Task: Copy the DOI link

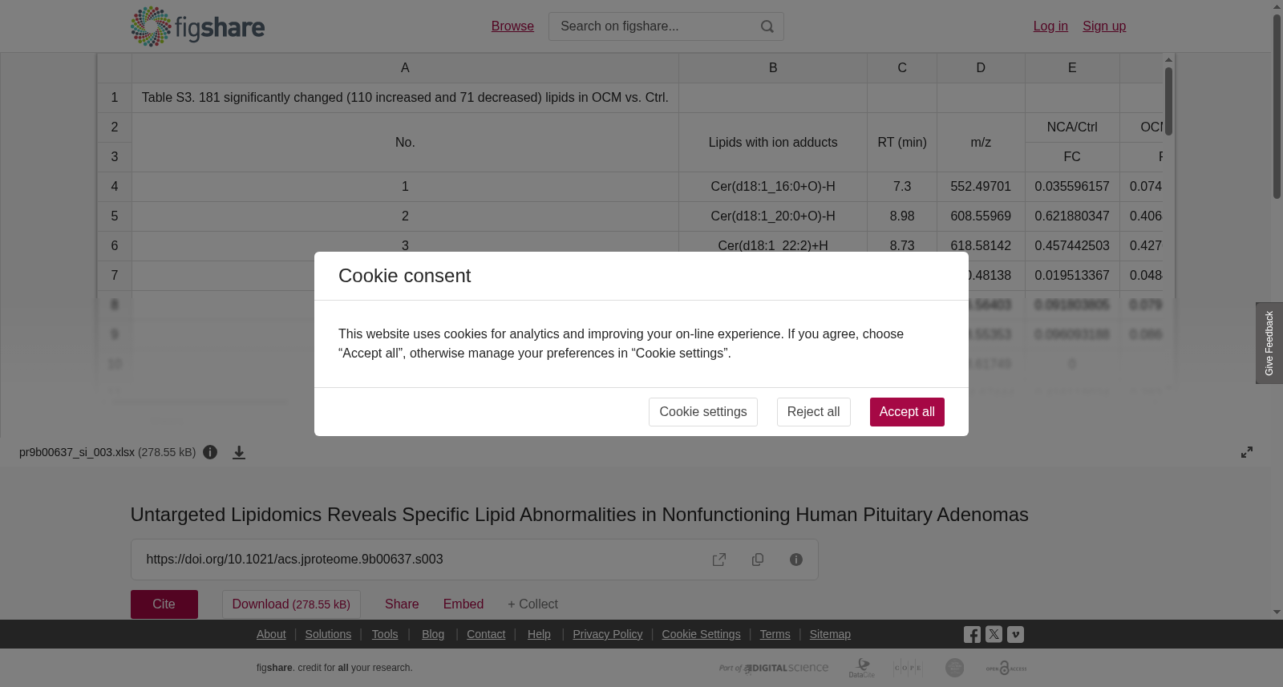Action: [x=758, y=560]
